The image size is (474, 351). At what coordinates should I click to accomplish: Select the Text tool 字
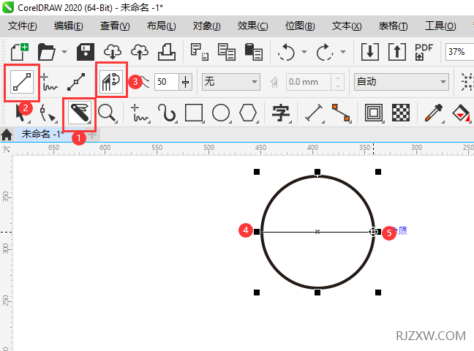(x=281, y=113)
